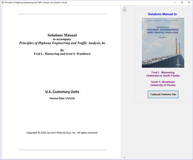
Task: Open the Textbook Publisher Site button
Action: click(x=163, y=94)
